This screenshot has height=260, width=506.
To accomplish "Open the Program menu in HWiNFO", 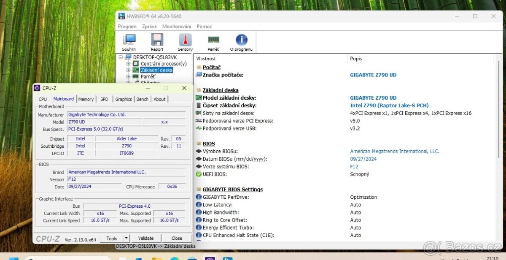I will click(x=127, y=26).
